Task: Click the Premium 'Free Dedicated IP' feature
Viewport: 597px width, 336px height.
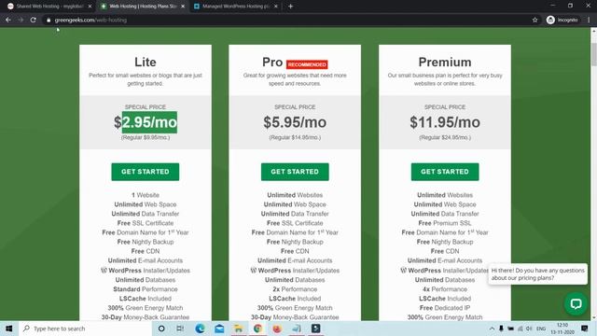Action: 445,308
